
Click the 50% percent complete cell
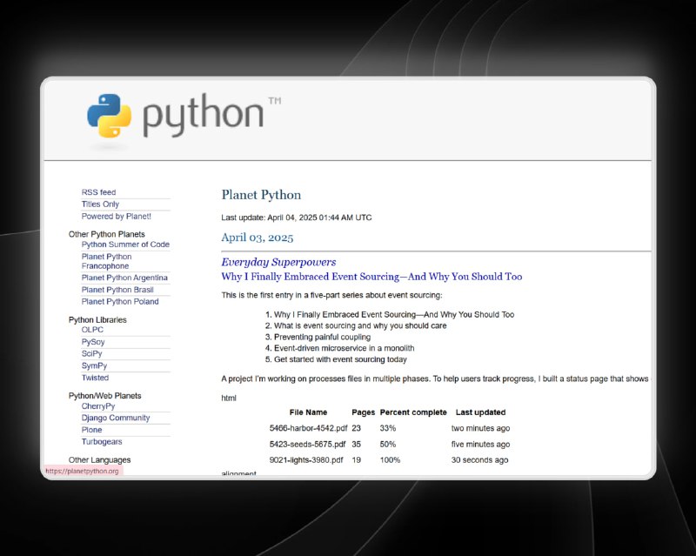[387, 444]
